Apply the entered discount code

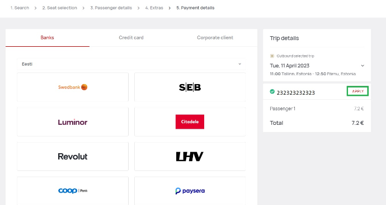click(x=357, y=91)
